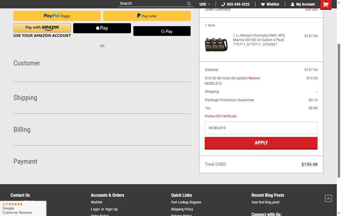The image size is (341, 216).
Task: Pay with PayPal Pagar button
Action: tap(57, 16)
